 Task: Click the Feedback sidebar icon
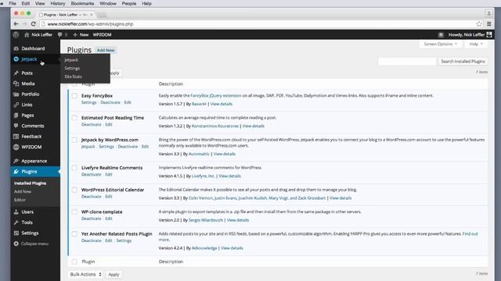[16, 137]
